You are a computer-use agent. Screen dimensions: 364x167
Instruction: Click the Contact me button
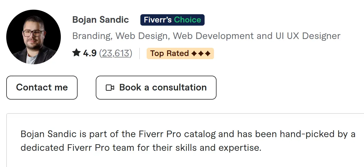point(42,88)
